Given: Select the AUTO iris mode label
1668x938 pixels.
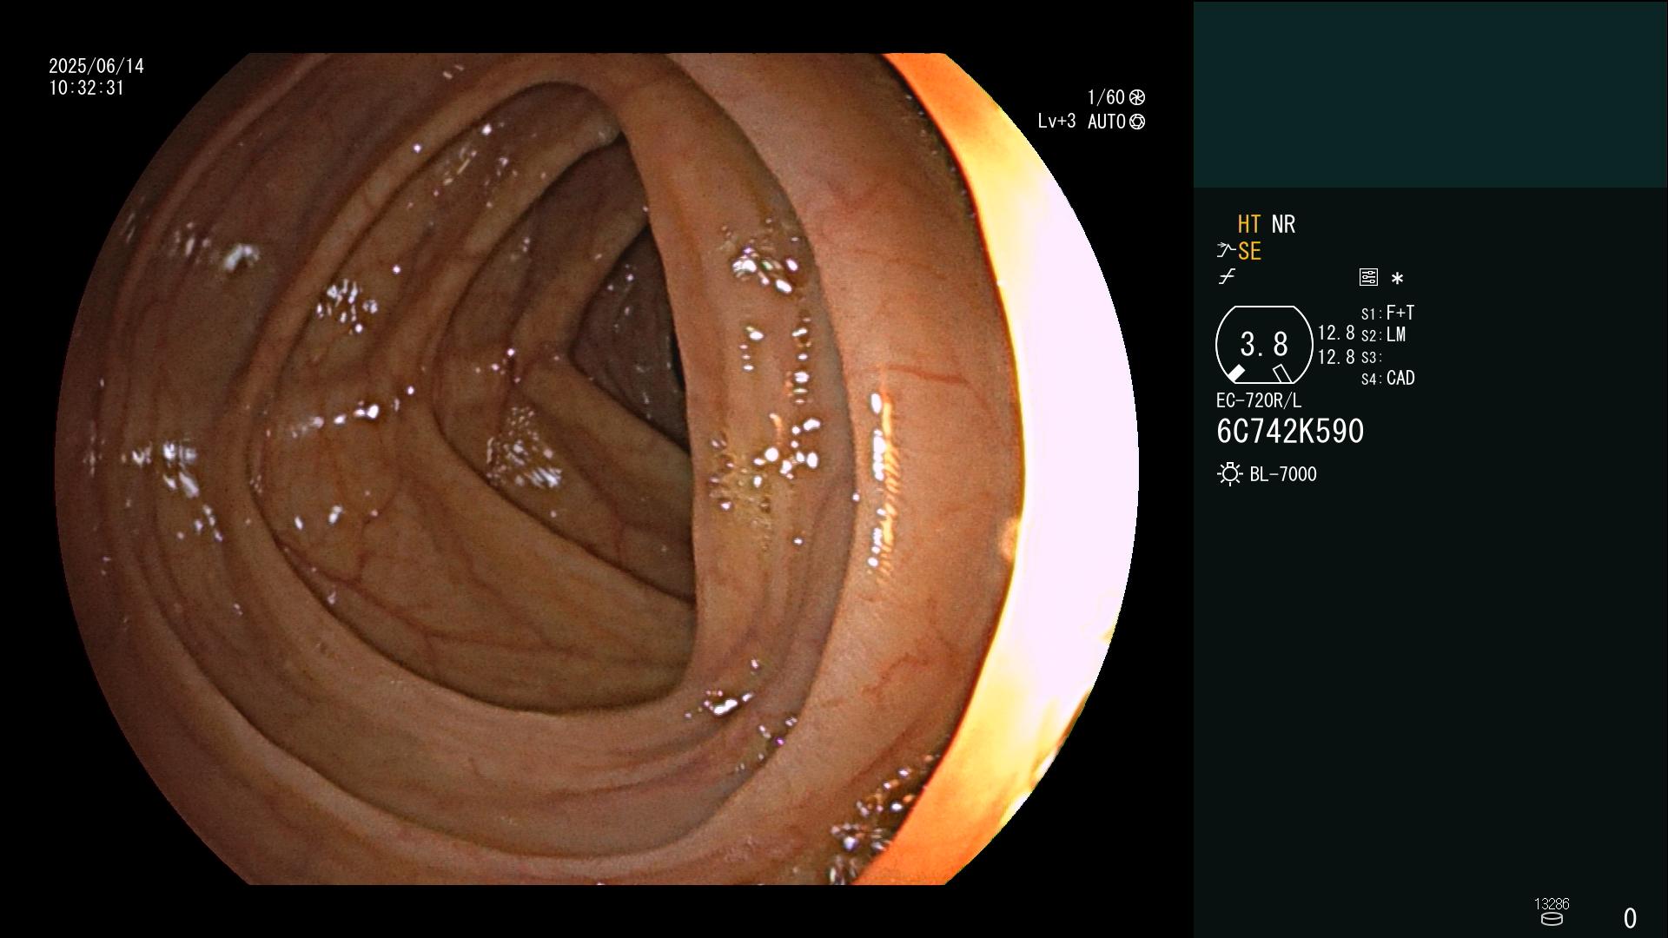Looking at the screenshot, I should pos(1107,122).
